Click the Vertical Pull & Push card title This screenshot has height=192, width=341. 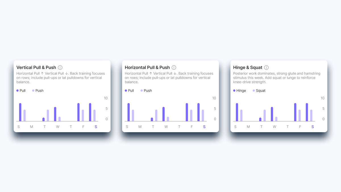(x=36, y=67)
